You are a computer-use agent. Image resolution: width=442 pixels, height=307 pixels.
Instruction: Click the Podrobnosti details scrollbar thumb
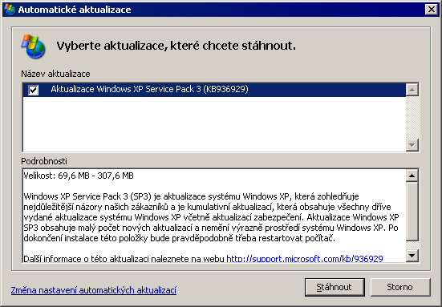click(412, 212)
